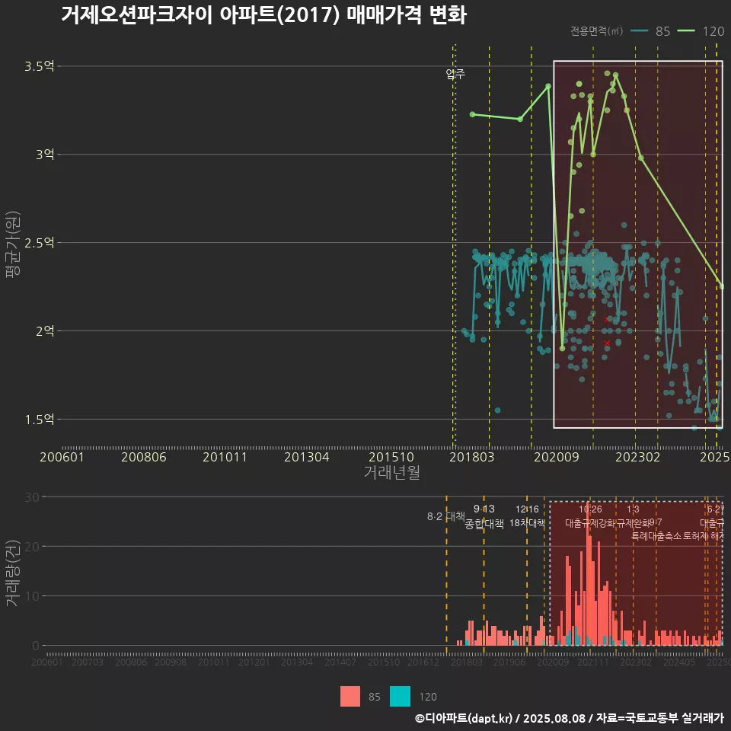Viewport: 731px width, 731px height.
Task: Click the ©디아파트(dapt.kr) credit text
Action: point(464,718)
